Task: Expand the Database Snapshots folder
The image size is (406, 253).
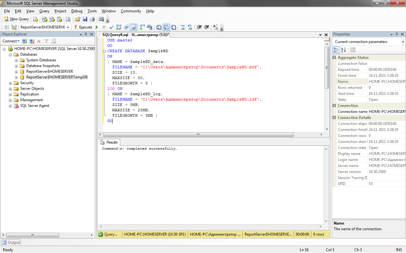Action: (x=16, y=66)
